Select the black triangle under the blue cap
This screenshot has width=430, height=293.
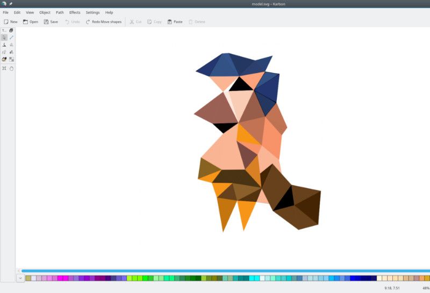240,85
